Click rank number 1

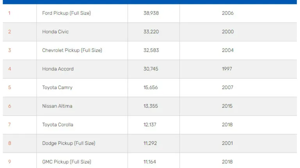coord(9,13)
